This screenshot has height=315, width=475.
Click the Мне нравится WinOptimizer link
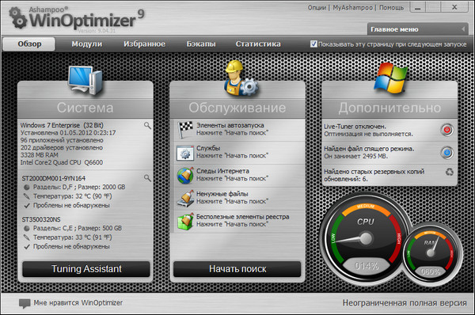[x=78, y=302]
